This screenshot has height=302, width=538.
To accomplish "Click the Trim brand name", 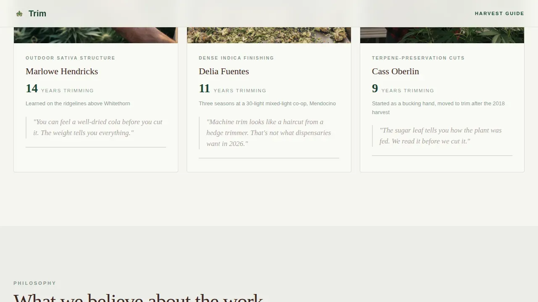I will (37, 13).
